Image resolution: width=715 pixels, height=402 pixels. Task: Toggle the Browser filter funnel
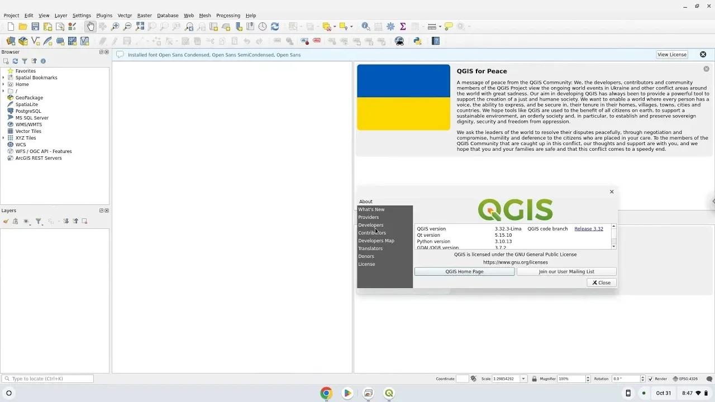pyautogui.click(x=25, y=61)
